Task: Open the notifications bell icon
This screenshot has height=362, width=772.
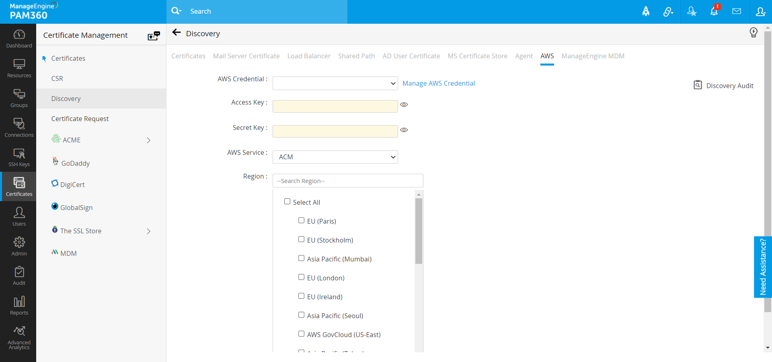Action: tap(714, 11)
